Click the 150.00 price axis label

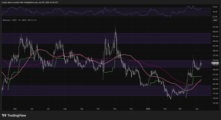[215, 98]
